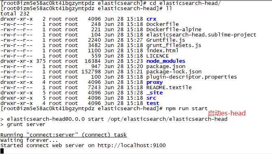Select the README.textile filename
Image resolution: width=272 pixels, height=154 pixels.
pos(169,88)
